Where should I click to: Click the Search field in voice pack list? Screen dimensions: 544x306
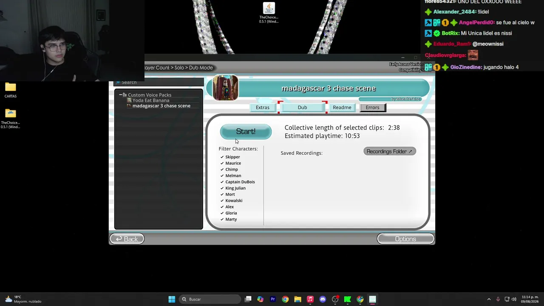coord(159,82)
